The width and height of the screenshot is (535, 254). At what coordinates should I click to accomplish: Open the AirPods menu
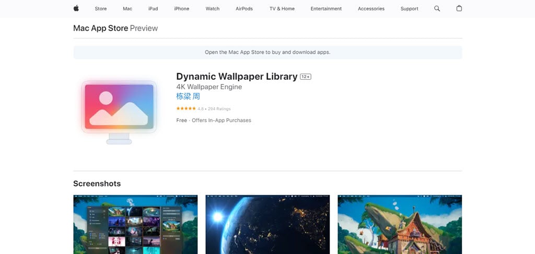[245, 9]
